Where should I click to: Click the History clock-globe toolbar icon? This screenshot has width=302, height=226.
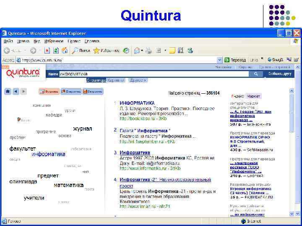click(126, 51)
